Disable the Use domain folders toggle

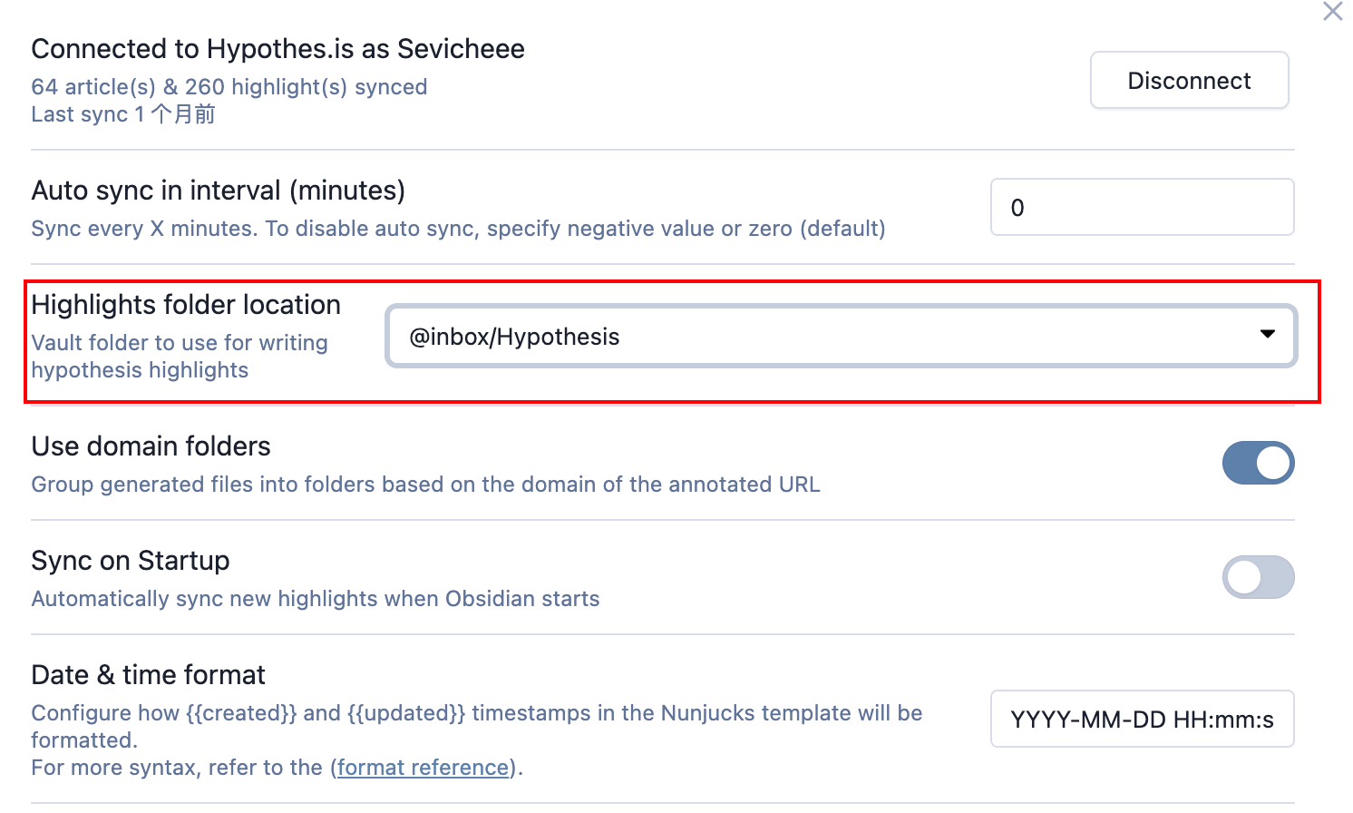point(1258,463)
